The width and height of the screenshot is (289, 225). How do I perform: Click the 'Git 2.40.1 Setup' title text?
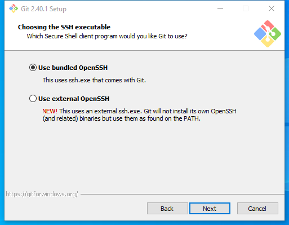(43, 9)
